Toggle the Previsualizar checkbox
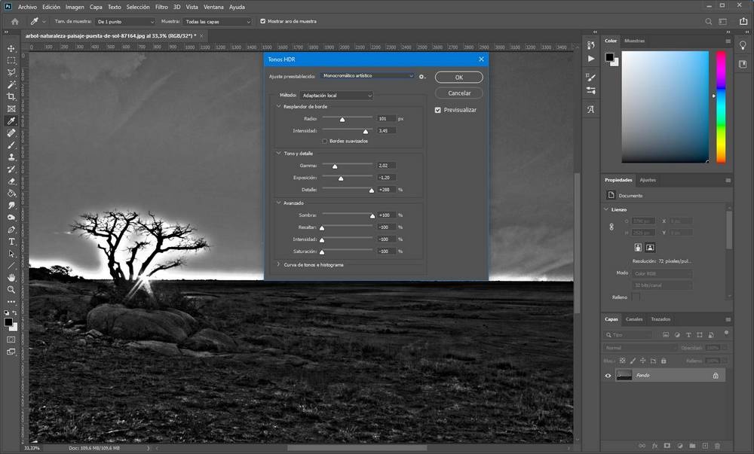This screenshot has width=754, height=454. tap(438, 110)
